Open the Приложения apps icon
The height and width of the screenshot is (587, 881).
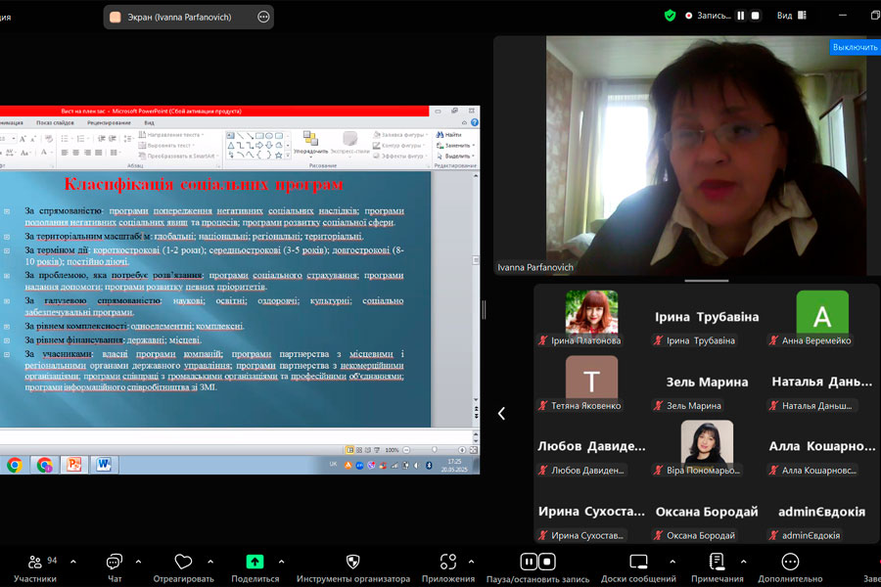point(447,562)
